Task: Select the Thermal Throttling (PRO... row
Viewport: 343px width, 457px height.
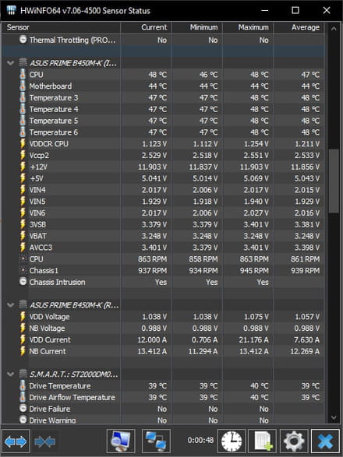Action: [x=164, y=40]
